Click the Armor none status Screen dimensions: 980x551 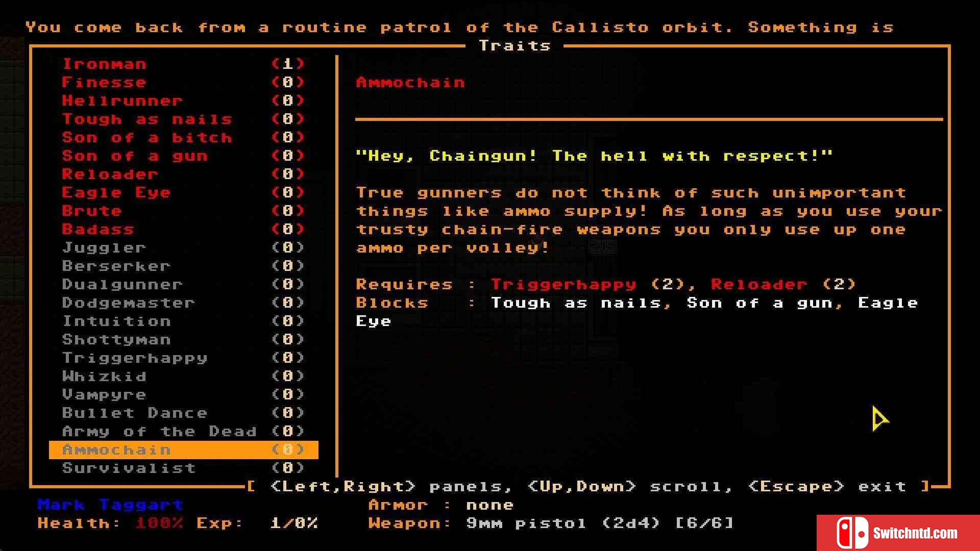tap(441, 505)
